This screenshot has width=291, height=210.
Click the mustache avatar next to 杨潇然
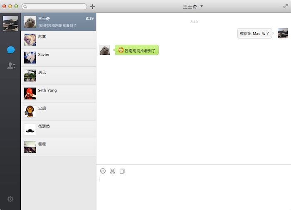coord(30,129)
